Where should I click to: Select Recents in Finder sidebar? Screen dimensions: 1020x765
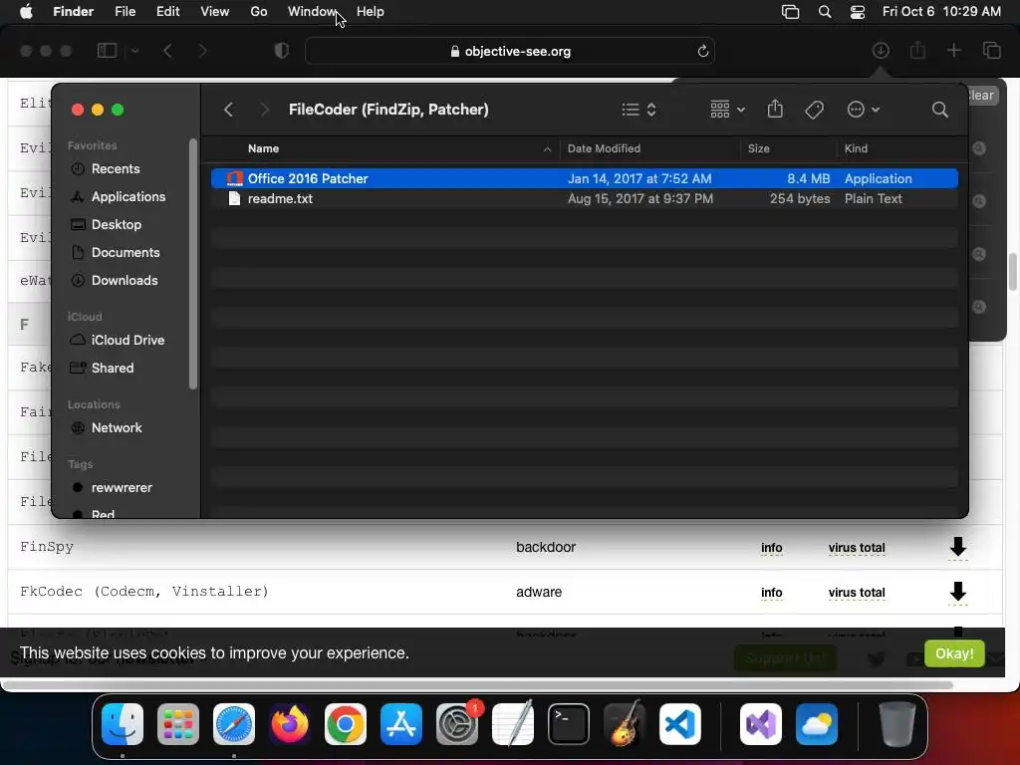[x=116, y=168]
